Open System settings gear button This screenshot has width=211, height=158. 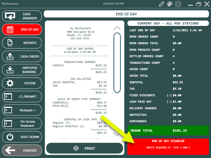pyautogui.click(x=22, y=83)
